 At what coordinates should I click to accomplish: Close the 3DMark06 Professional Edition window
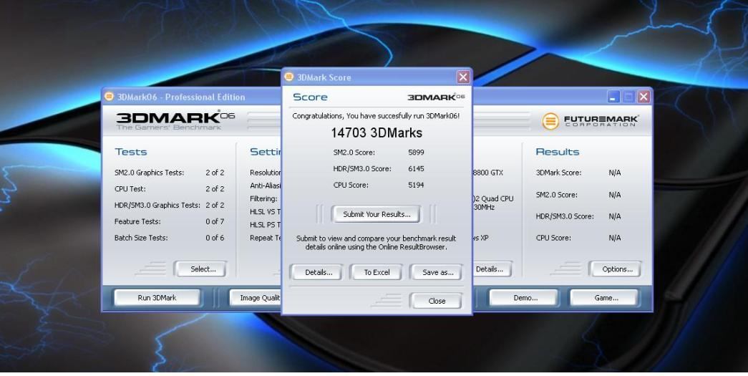click(643, 97)
